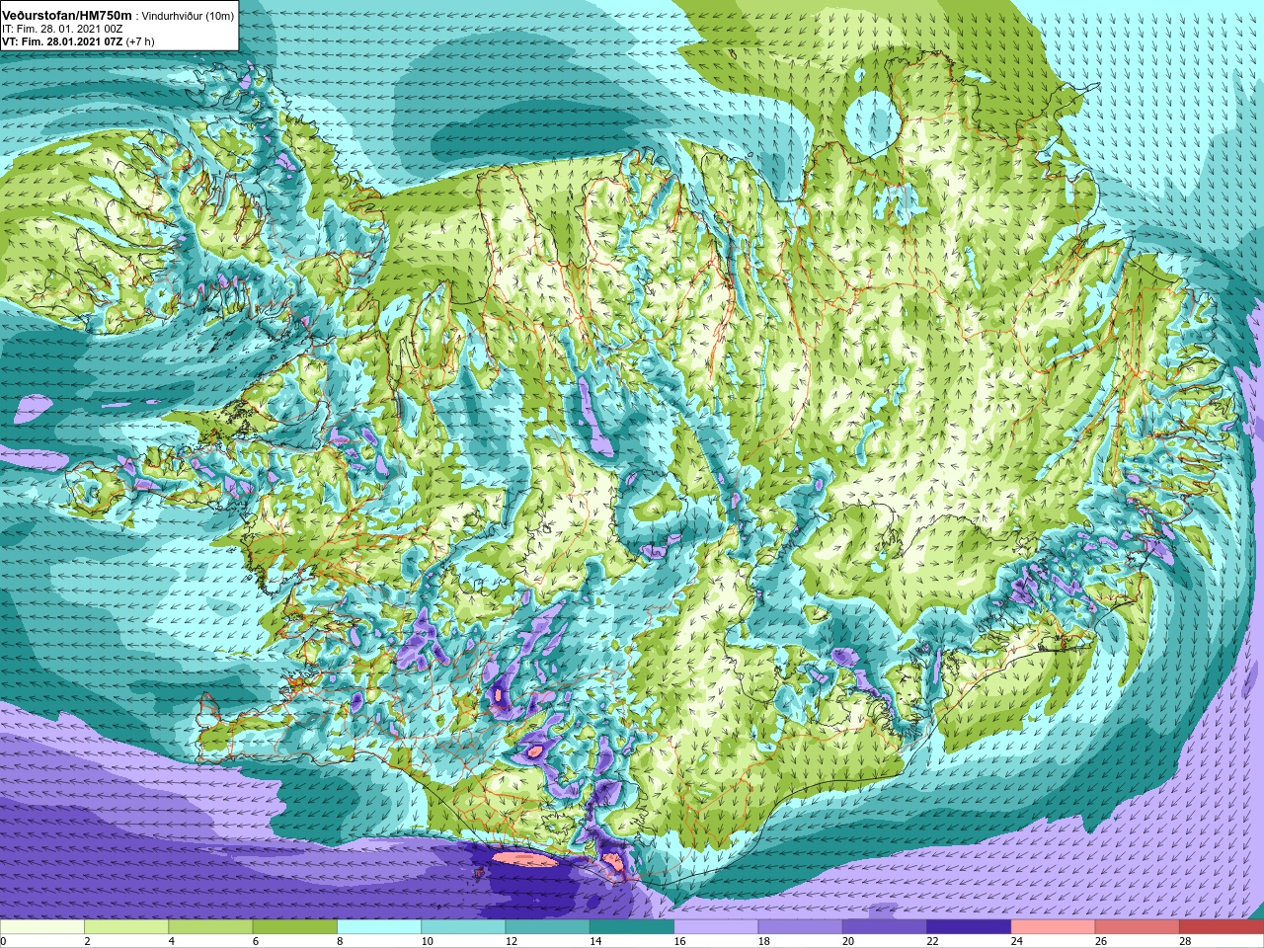Image resolution: width=1264 pixels, height=948 pixels.
Task: Choose the purple 18–20 legend swatch
Action: pos(800,927)
